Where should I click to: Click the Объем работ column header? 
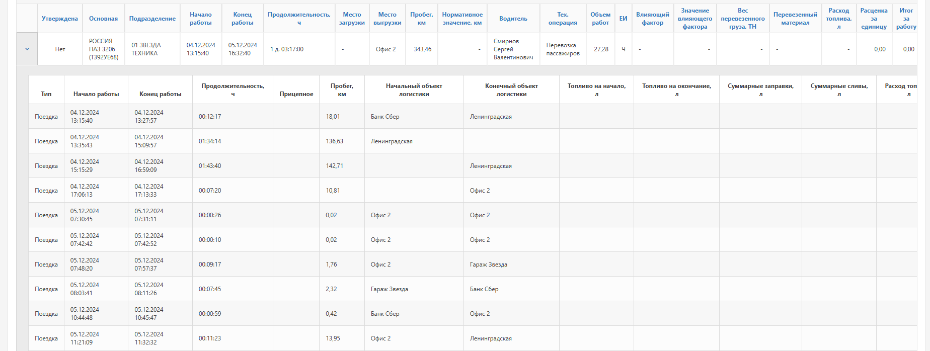[x=600, y=19]
